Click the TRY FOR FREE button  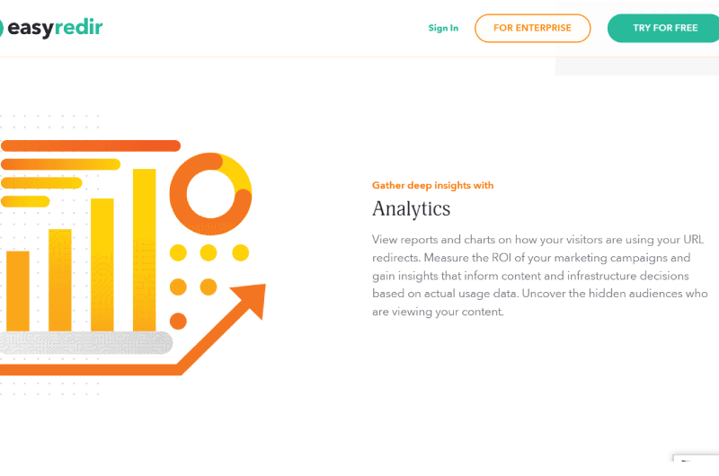tap(663, 28)
